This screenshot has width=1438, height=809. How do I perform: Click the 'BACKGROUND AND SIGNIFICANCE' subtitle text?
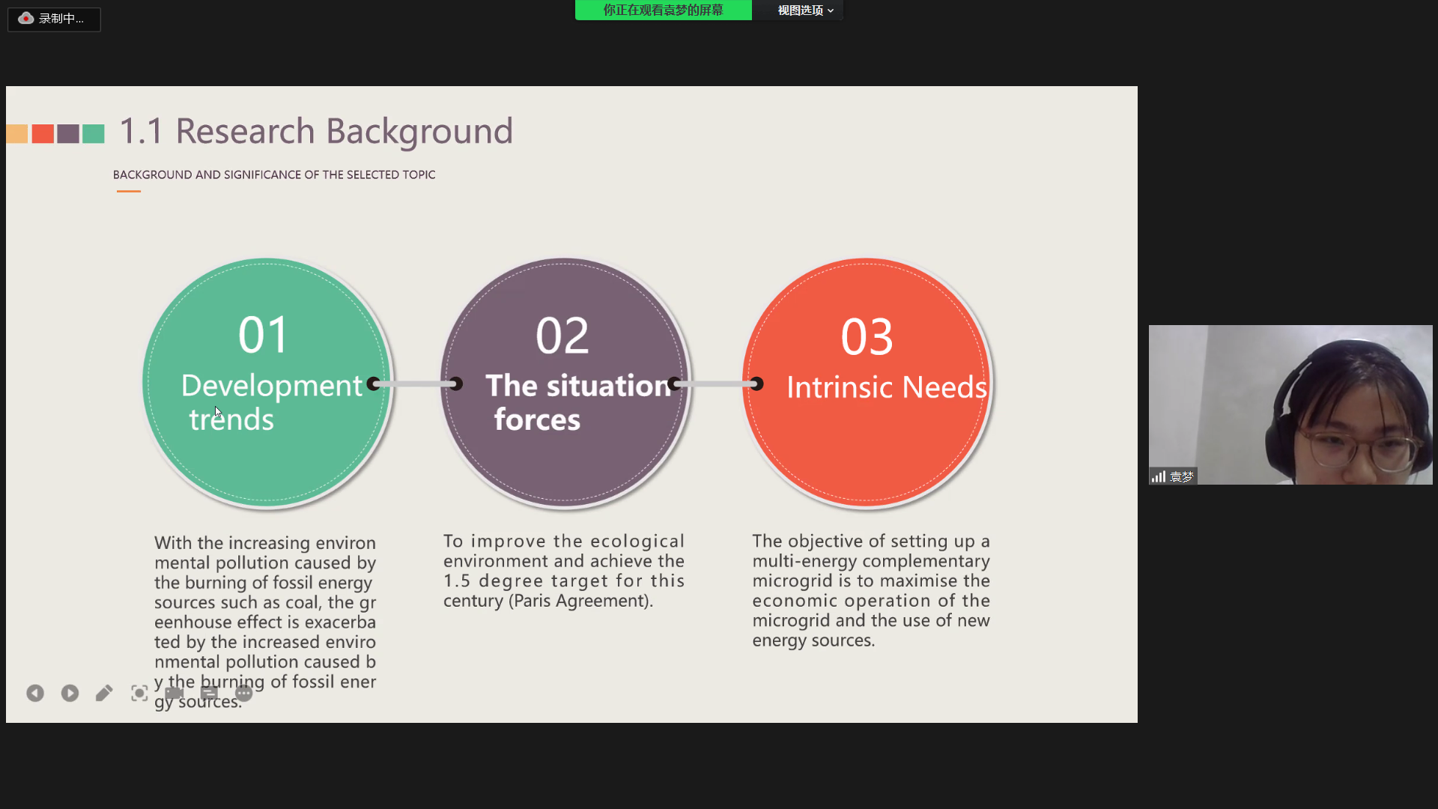274,175
